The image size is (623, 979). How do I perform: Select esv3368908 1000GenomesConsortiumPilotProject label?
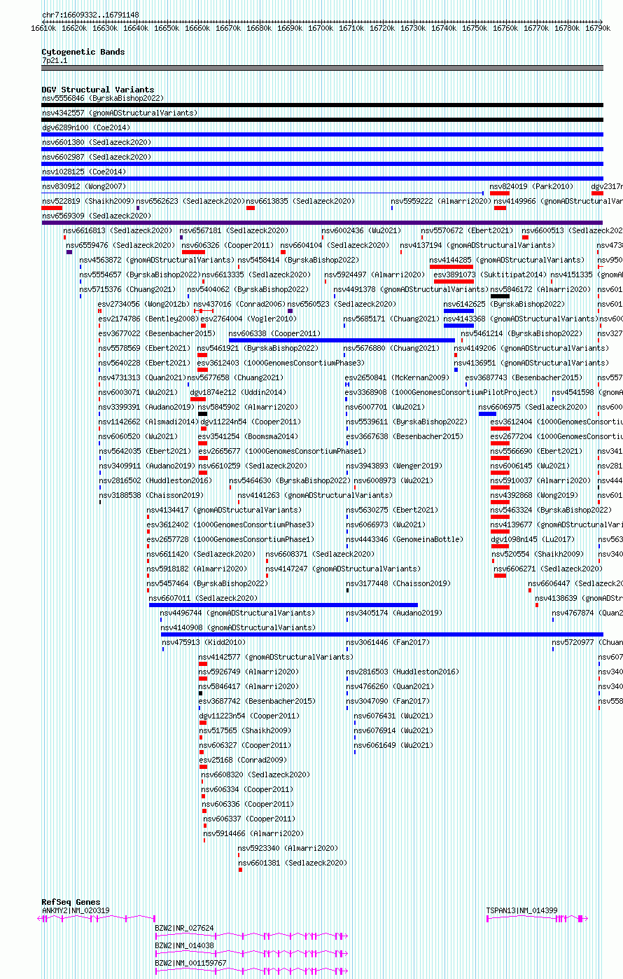[441, 393]
